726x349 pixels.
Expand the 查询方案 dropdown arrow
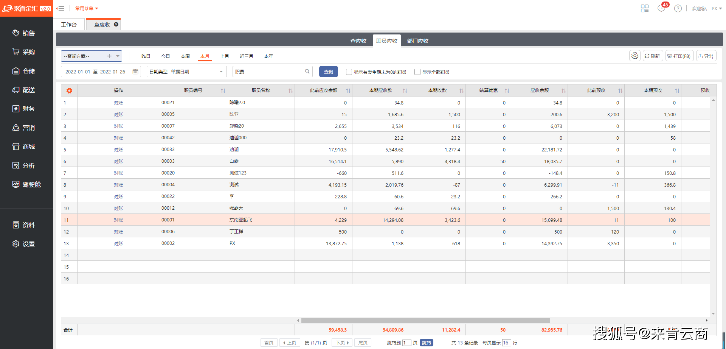point(118,56)
